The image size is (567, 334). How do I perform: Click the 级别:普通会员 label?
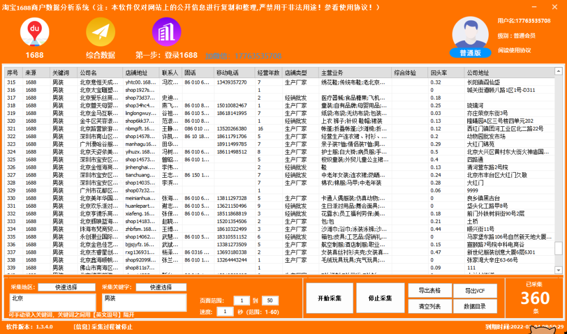[517, 36]
